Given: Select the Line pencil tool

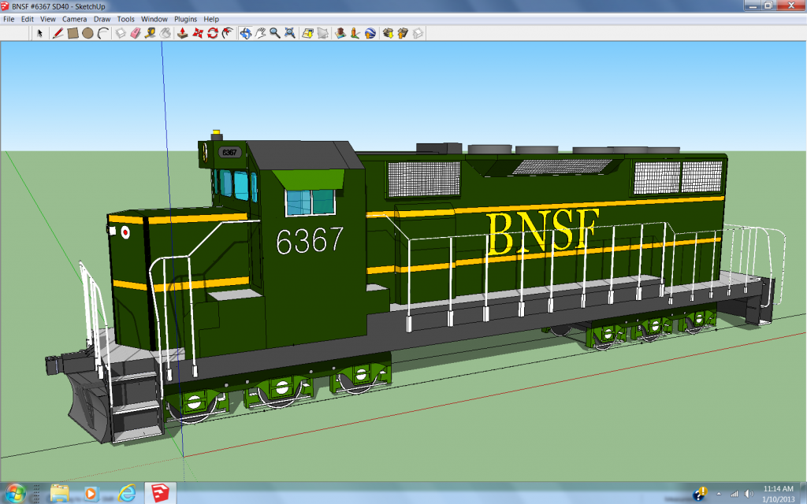Looking at the screenshot, I should pos(58,33).
